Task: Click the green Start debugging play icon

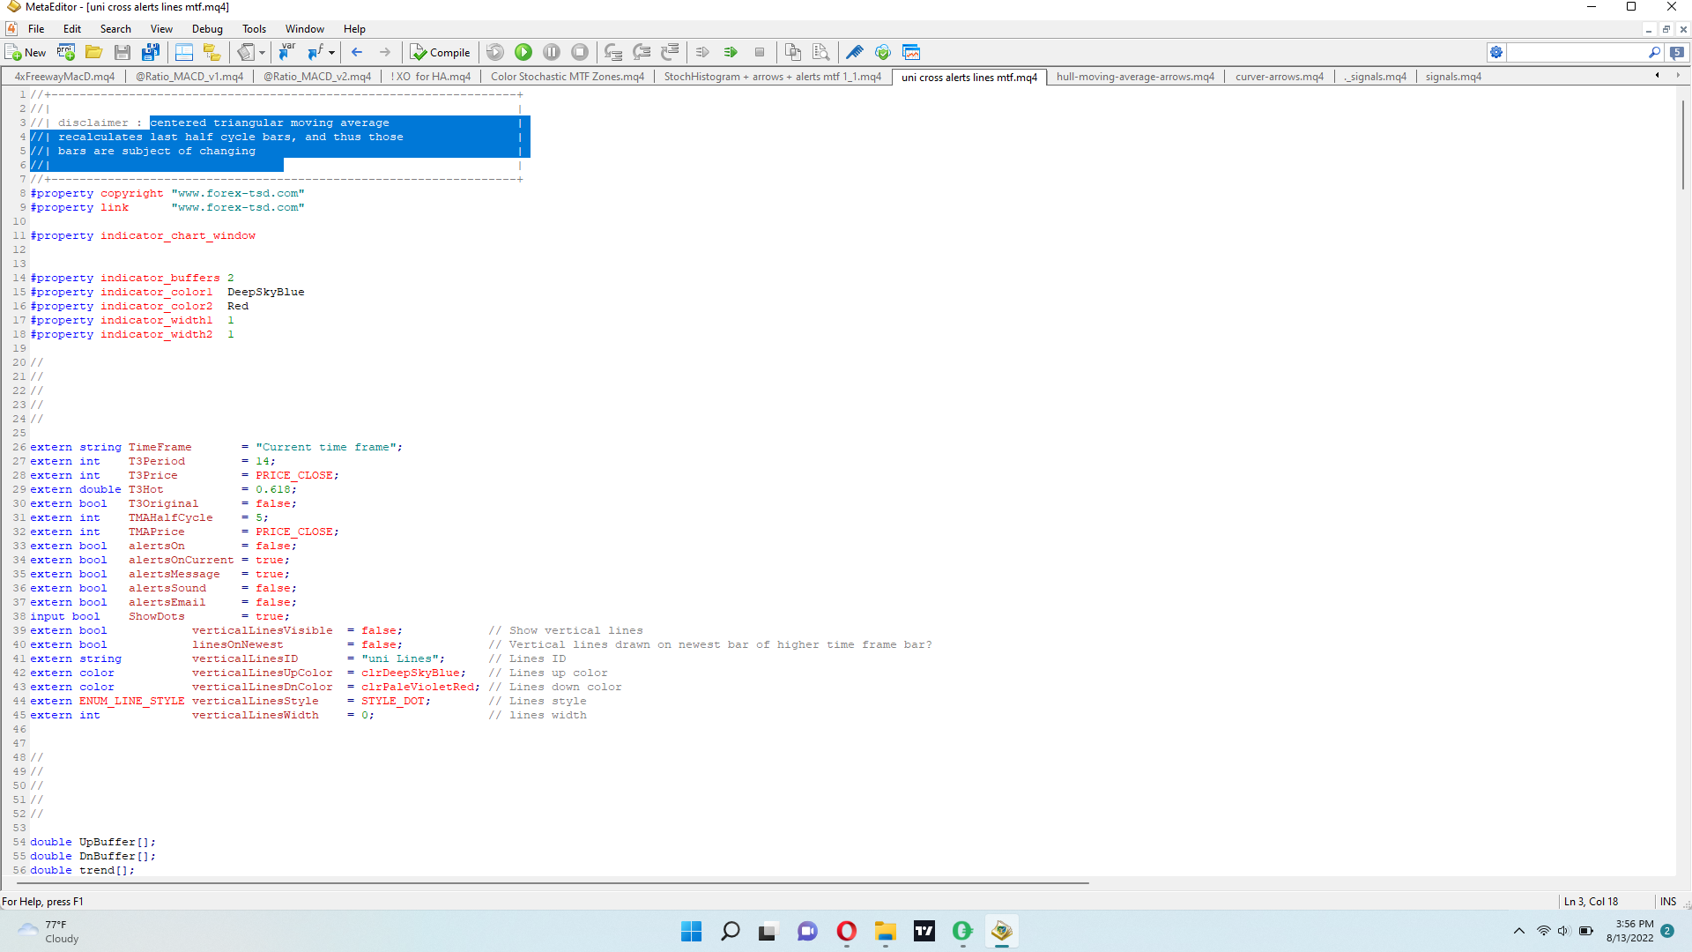Action: pos(523,52)
